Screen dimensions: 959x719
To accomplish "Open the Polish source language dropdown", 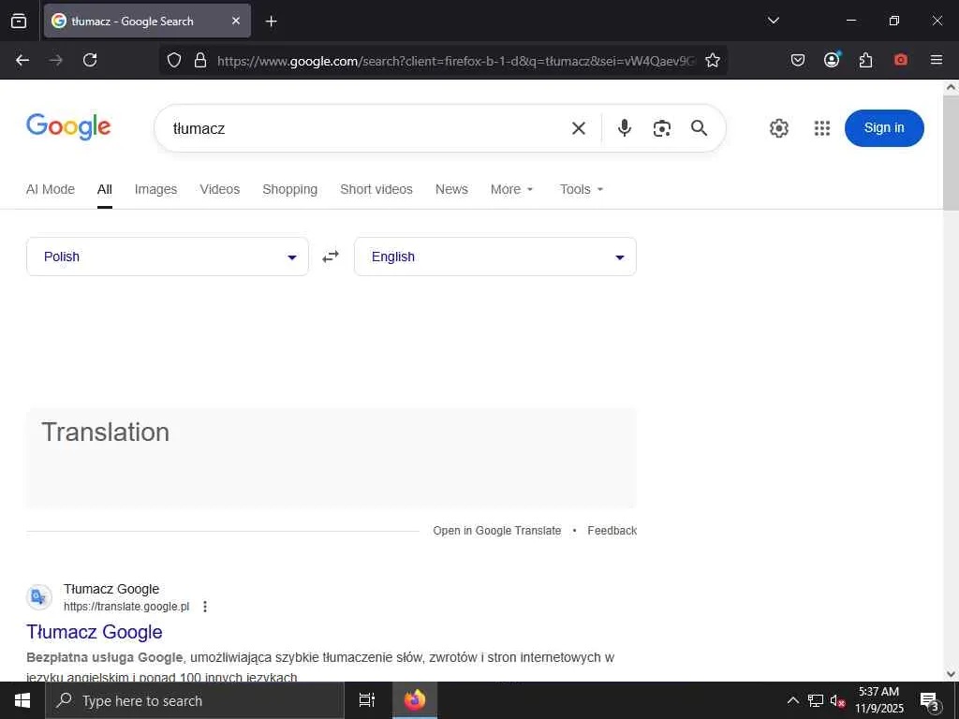I will pos(168,257).
